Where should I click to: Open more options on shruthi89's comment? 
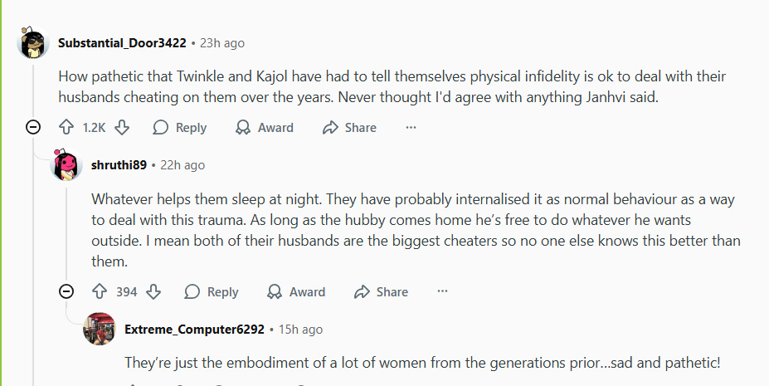pos(442,292)
